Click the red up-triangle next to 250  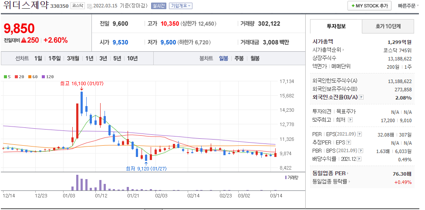(x=24, y=40)
